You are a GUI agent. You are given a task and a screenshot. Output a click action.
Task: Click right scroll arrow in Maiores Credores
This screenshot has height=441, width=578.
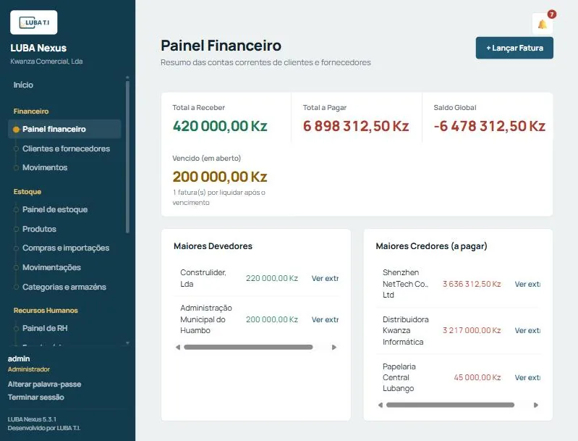(536, 406)
